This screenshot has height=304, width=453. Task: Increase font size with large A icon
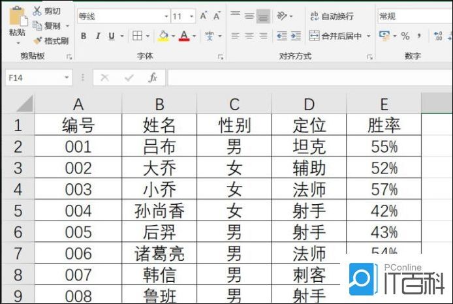[x=204, y=16]
